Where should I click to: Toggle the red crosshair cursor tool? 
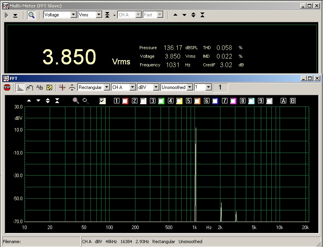62,87
